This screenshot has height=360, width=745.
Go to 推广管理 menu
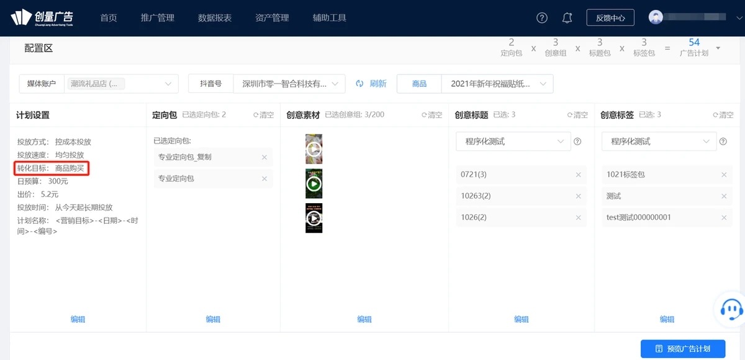158,18
